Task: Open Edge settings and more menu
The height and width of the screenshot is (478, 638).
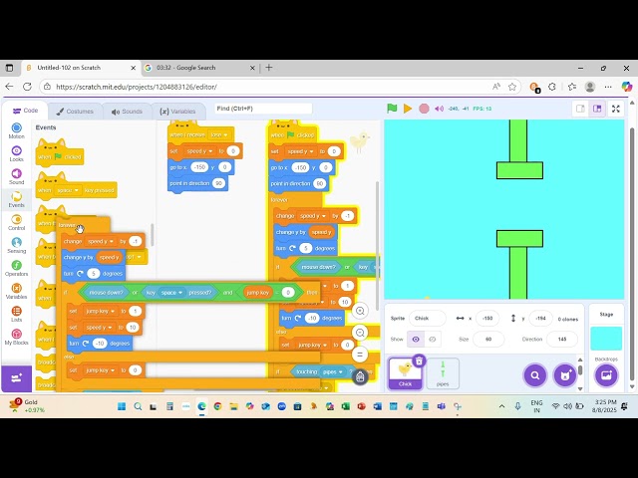Action: [608, 87]
